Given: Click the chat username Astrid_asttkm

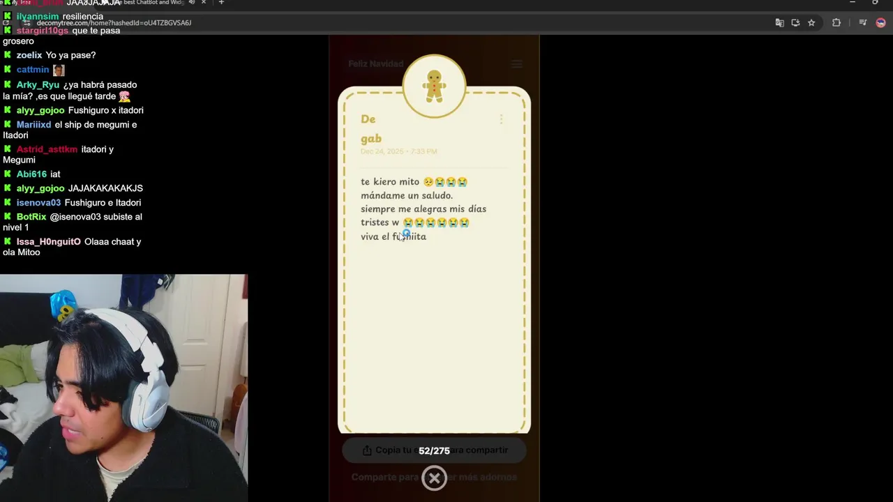Looking at the screenshot, I should (47, 149).
